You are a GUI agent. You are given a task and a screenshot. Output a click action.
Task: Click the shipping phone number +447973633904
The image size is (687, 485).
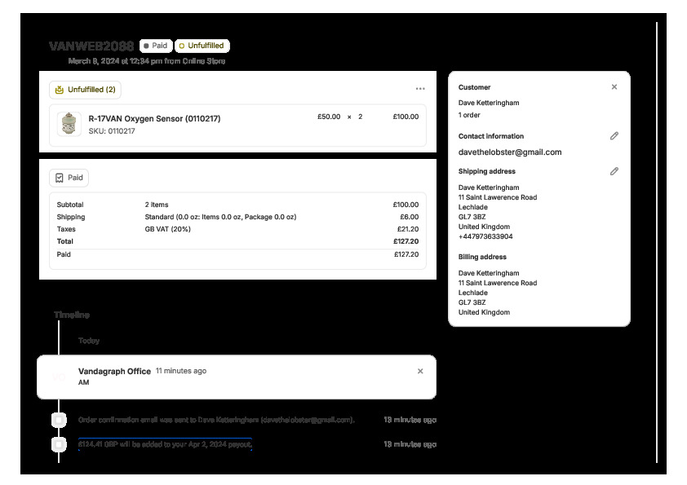pos(485,236)
